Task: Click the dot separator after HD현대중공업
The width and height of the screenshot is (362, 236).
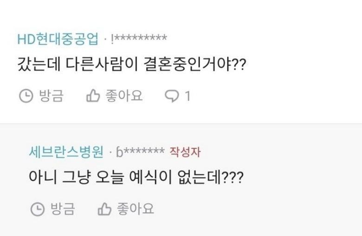Action: pyautogui.click(x=105, y=40)
